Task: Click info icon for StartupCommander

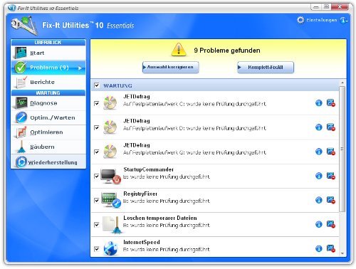Action: pos(319,176)
